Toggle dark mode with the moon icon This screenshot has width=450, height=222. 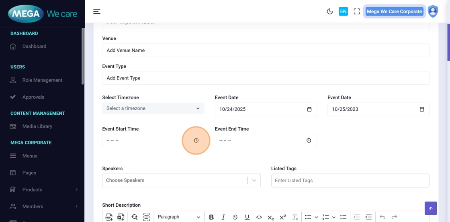[330, 11]
